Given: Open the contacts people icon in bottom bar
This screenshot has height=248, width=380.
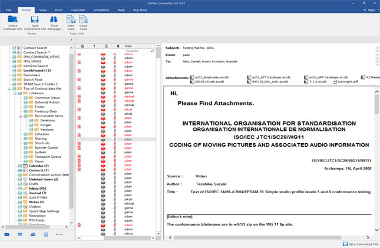Looking at the screenshot, I should point(33,234).
